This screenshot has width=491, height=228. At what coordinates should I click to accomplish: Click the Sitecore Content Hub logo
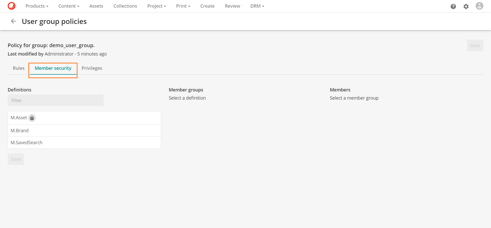[12, 6]
